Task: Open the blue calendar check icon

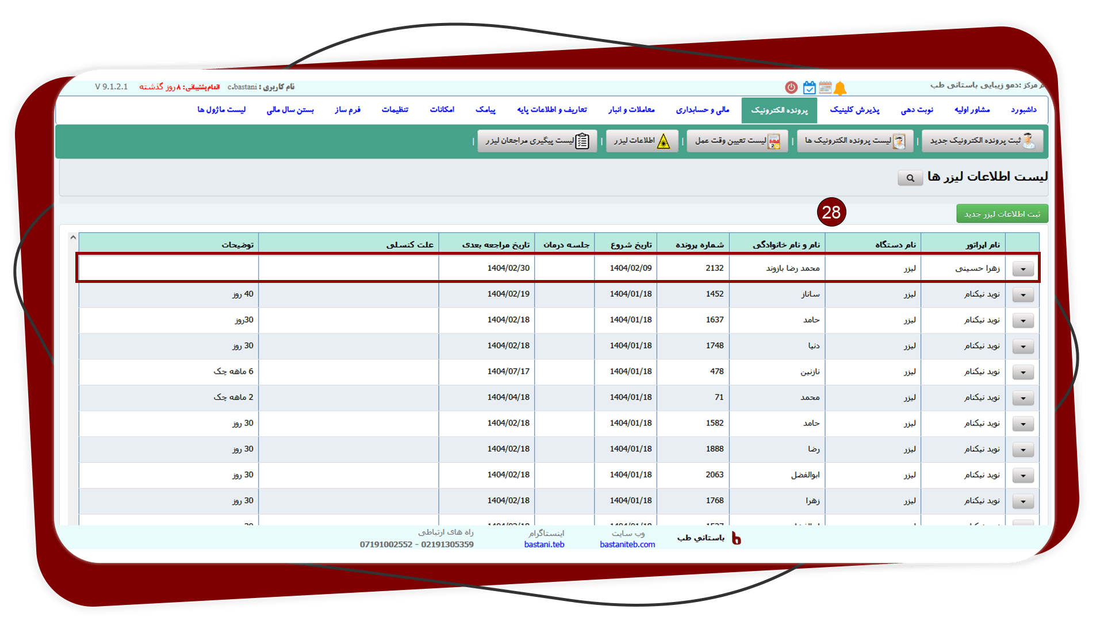Action: click(x=809, y=87)
